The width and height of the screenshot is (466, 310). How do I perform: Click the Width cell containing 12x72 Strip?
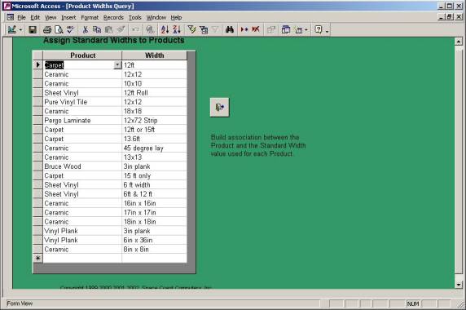click(x=154, y=120)
